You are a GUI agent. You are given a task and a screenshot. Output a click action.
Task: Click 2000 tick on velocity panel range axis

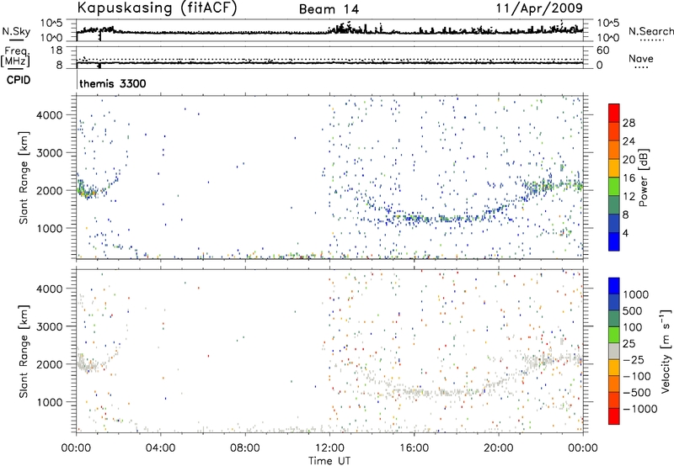coord(50,364)
